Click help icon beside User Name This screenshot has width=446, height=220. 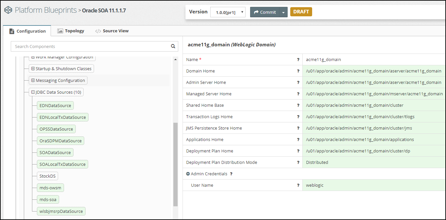coord(298,185)
